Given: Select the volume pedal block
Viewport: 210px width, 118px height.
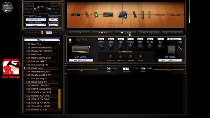Looking at the screenshot, I should coord(135,15).
